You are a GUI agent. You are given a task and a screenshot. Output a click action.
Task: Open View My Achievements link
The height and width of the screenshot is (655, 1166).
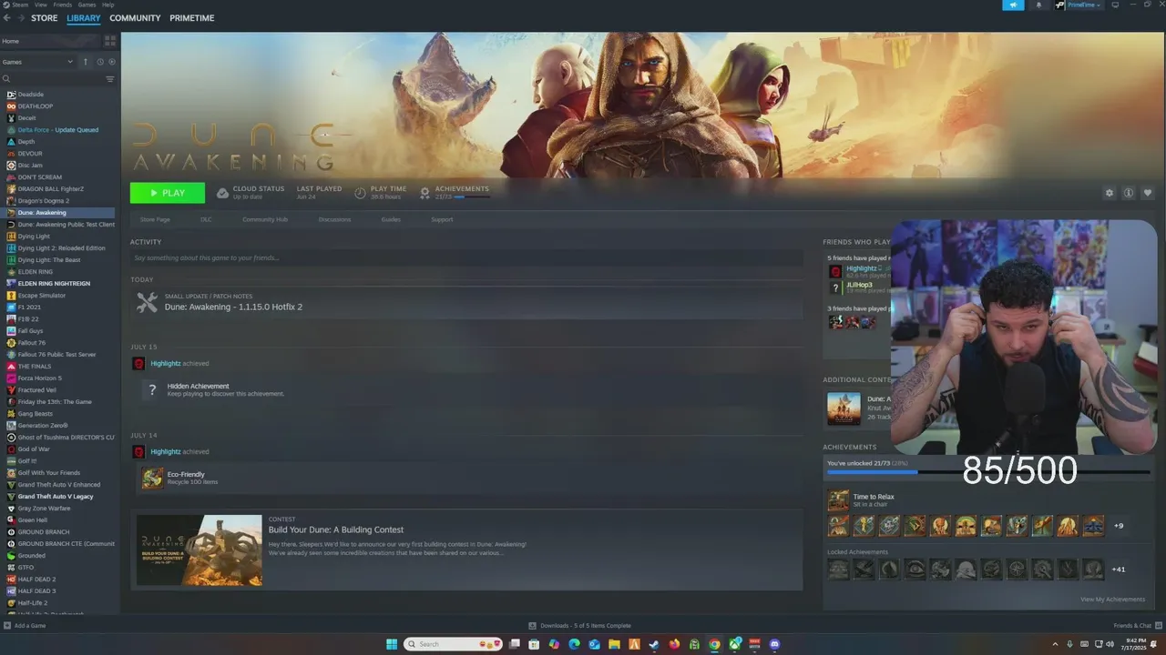(x=1112, y=600)
